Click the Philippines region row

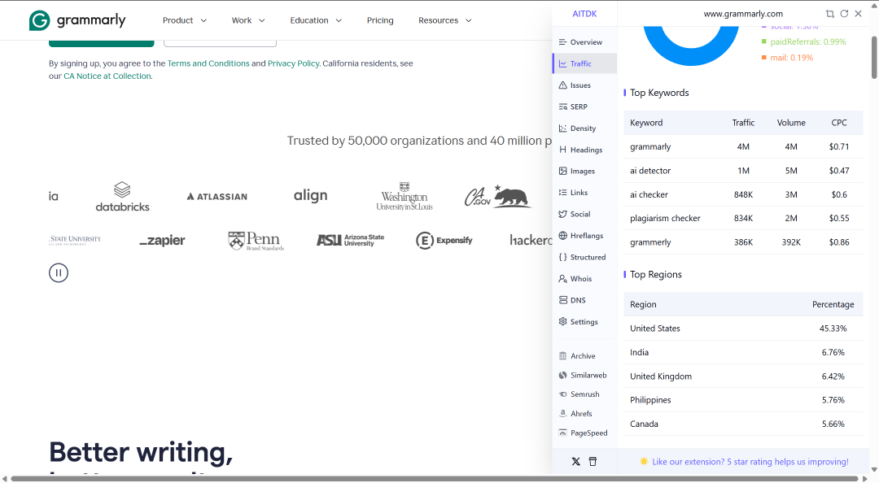click(743, 400)
